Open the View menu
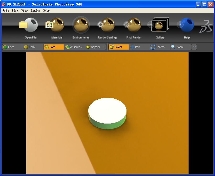 pos(24,10)
